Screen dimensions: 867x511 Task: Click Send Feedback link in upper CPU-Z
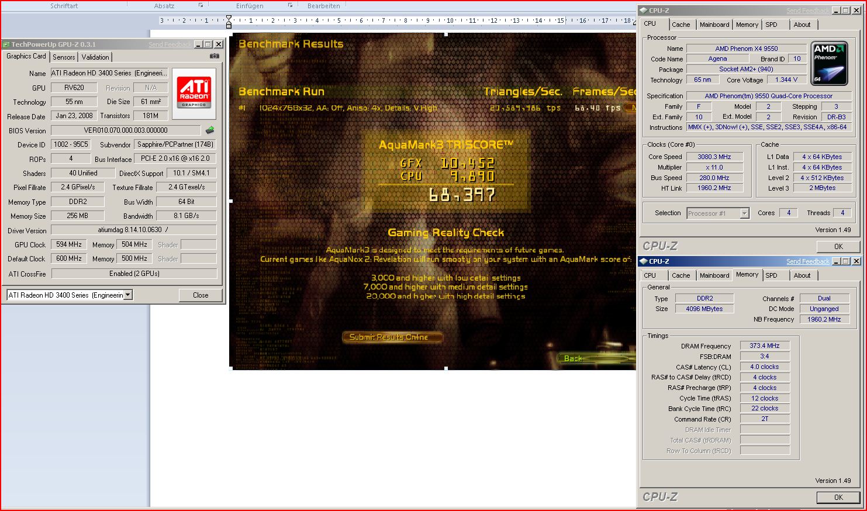(x=808, y=11)
